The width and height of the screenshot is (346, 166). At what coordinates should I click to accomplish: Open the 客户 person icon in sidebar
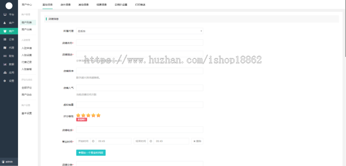5,23
